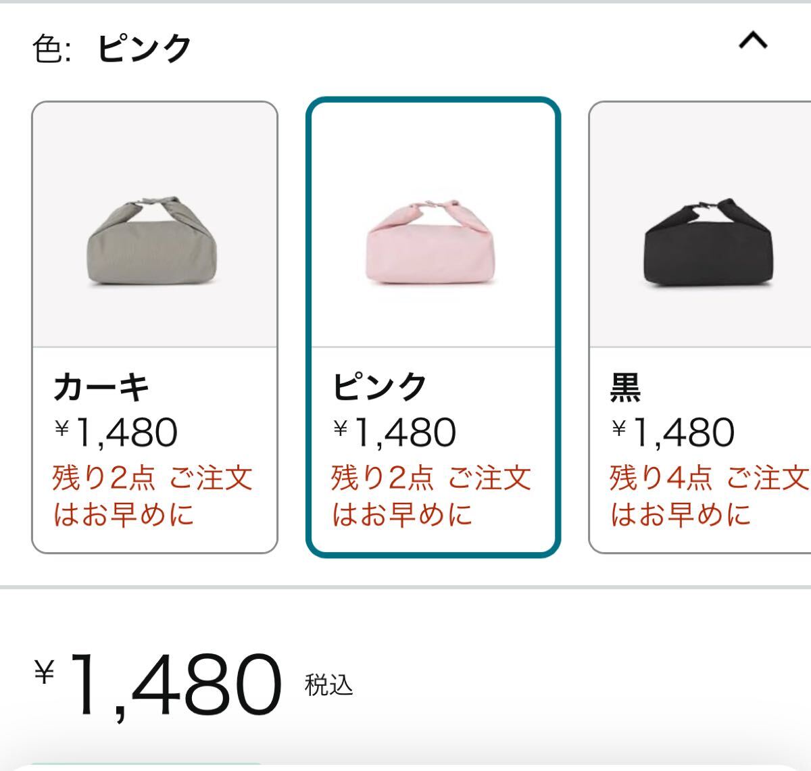Click 残り4点 stock warning under 黒
This screenshot has height=771, width=811.
(x=661, y=478)
